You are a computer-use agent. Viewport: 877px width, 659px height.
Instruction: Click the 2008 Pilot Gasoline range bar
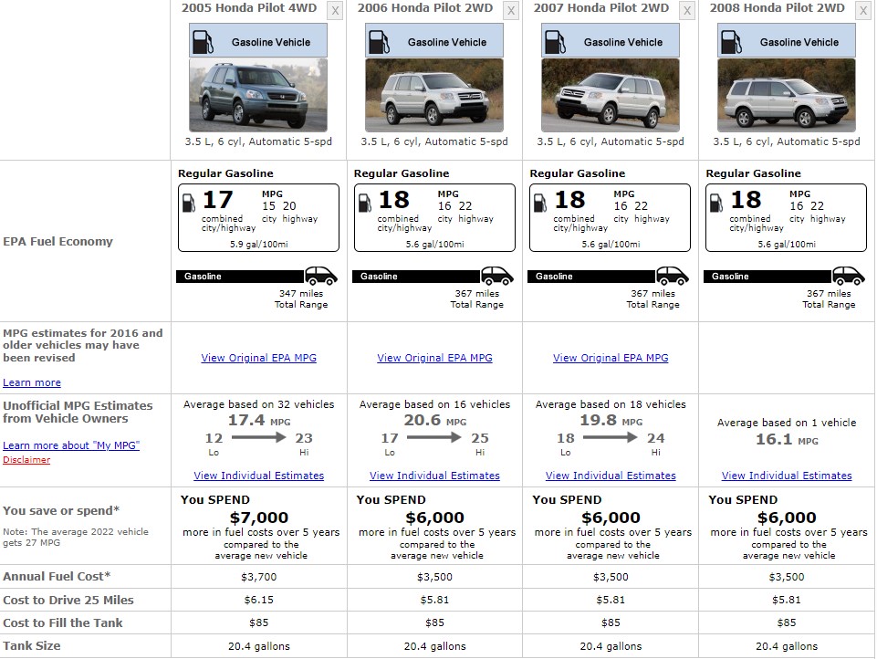pyautogui.click(x=768, y=277)
